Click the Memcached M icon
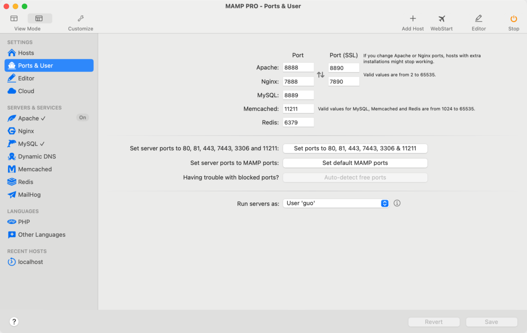This screenshot has height=333, width=527. click(12, 169)
